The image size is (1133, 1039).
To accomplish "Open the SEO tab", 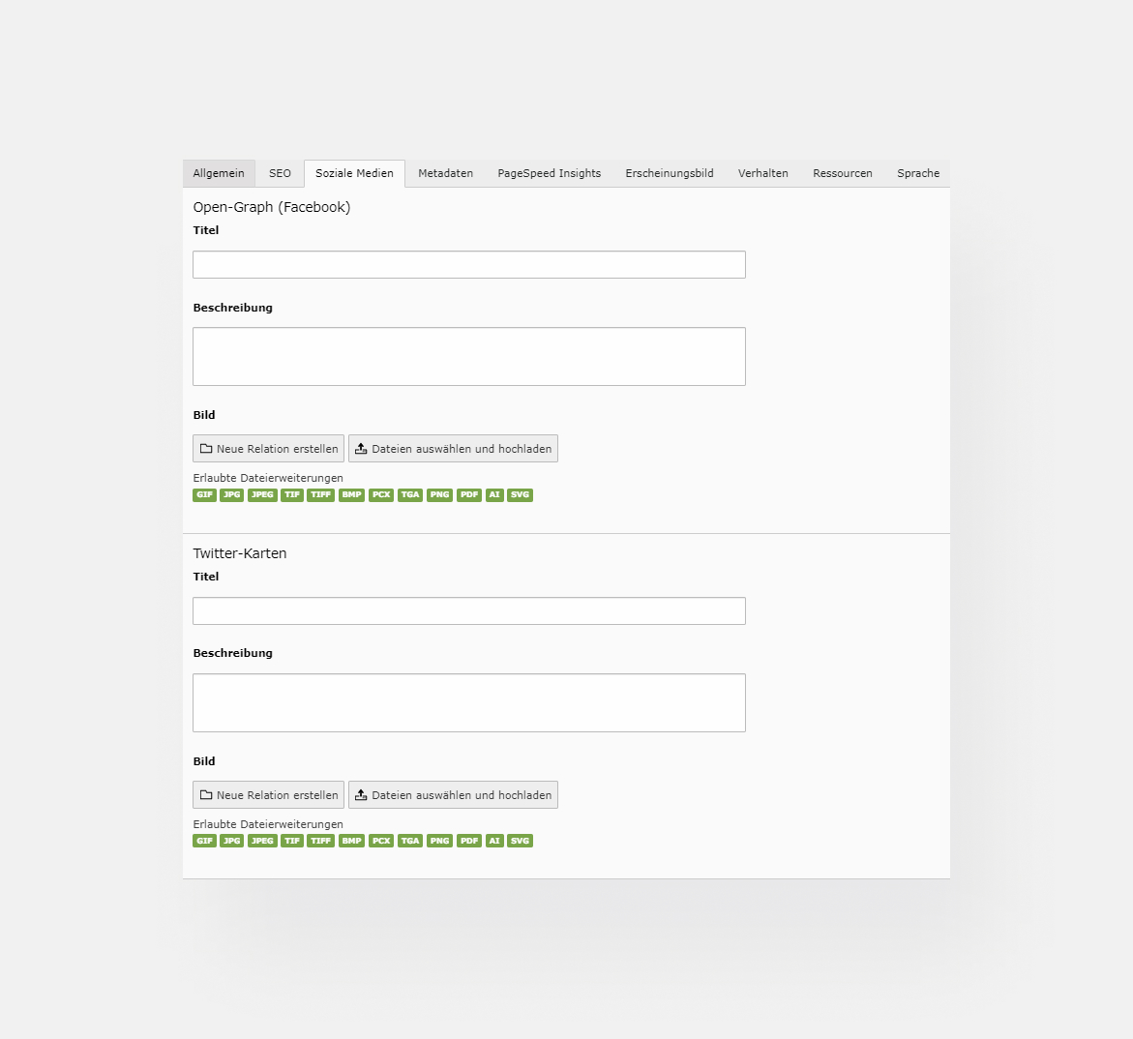I will point(280,173).
